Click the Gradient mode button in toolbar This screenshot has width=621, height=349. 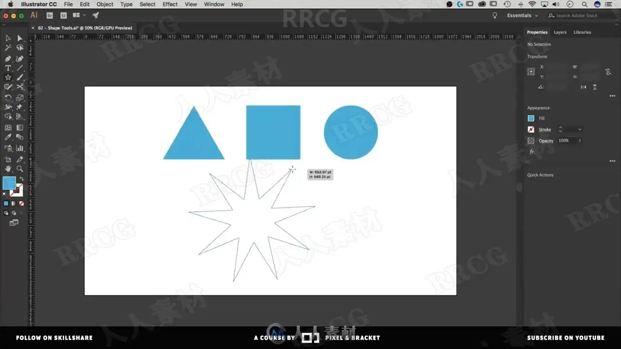tap(14, 204)
